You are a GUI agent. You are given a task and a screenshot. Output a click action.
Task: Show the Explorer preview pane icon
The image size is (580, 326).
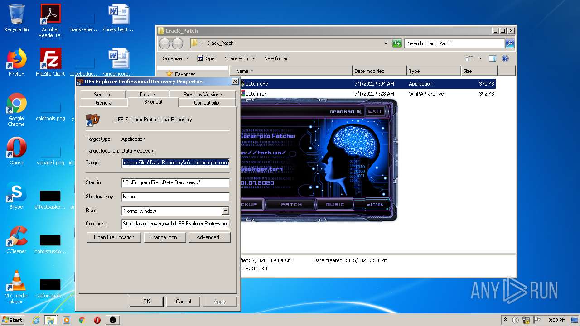493,58
